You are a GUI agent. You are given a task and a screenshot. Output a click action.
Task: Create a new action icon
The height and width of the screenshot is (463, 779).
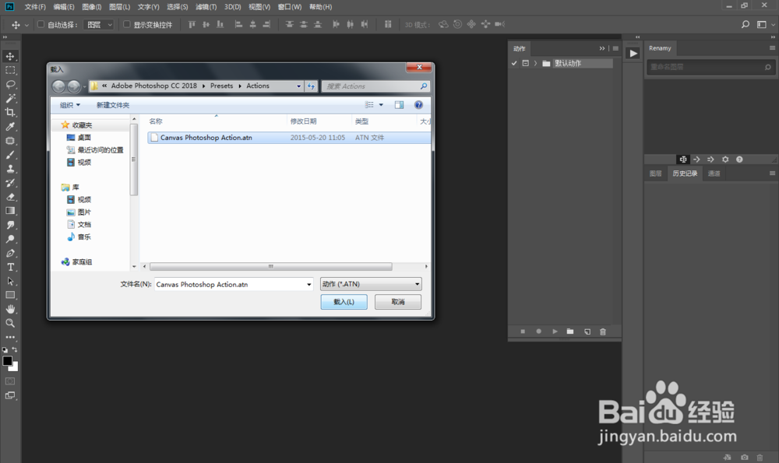(587, 331)
